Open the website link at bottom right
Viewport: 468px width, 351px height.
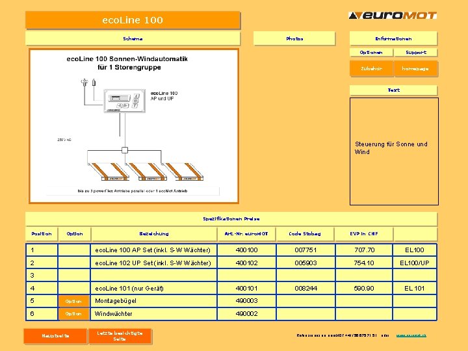(411, 335)
